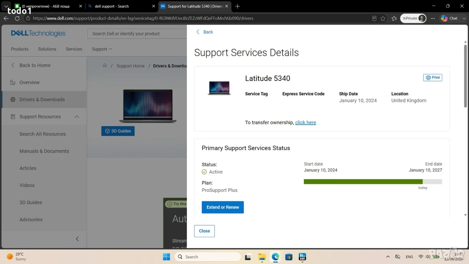
Task: Click the cloud sync tray icon
Action: (398, 257)
